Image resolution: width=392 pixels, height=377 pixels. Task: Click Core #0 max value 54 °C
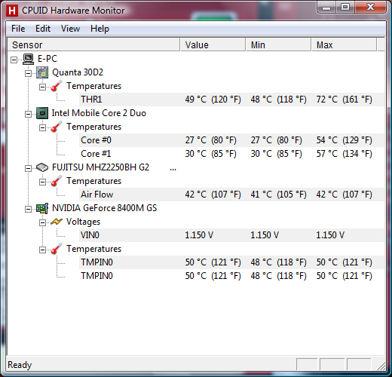[344, 140]
